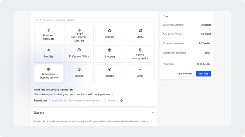Submit the custom targeting request
This screenshot has width=245, height=137.
(112, 101)
